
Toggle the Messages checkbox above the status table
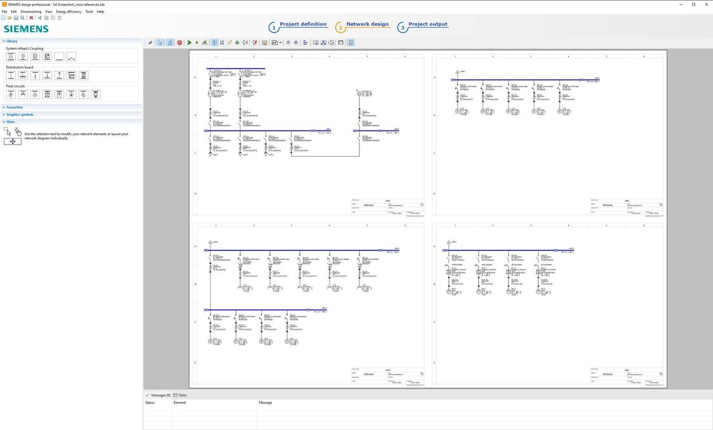(147, 395)
